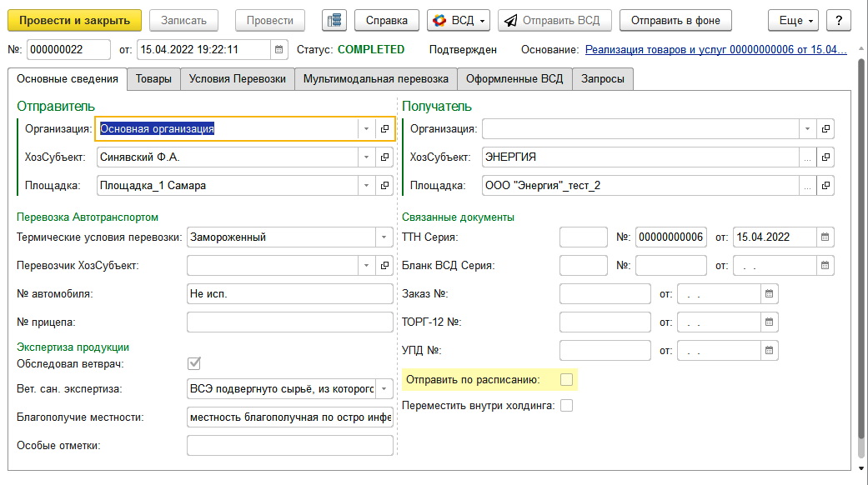
Task: Click ТТН number field
Action: pos(671,237)
